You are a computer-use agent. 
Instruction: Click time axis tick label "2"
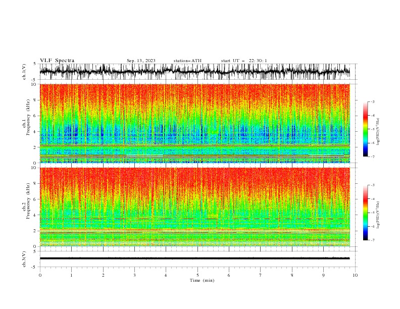tap(103, 275)
